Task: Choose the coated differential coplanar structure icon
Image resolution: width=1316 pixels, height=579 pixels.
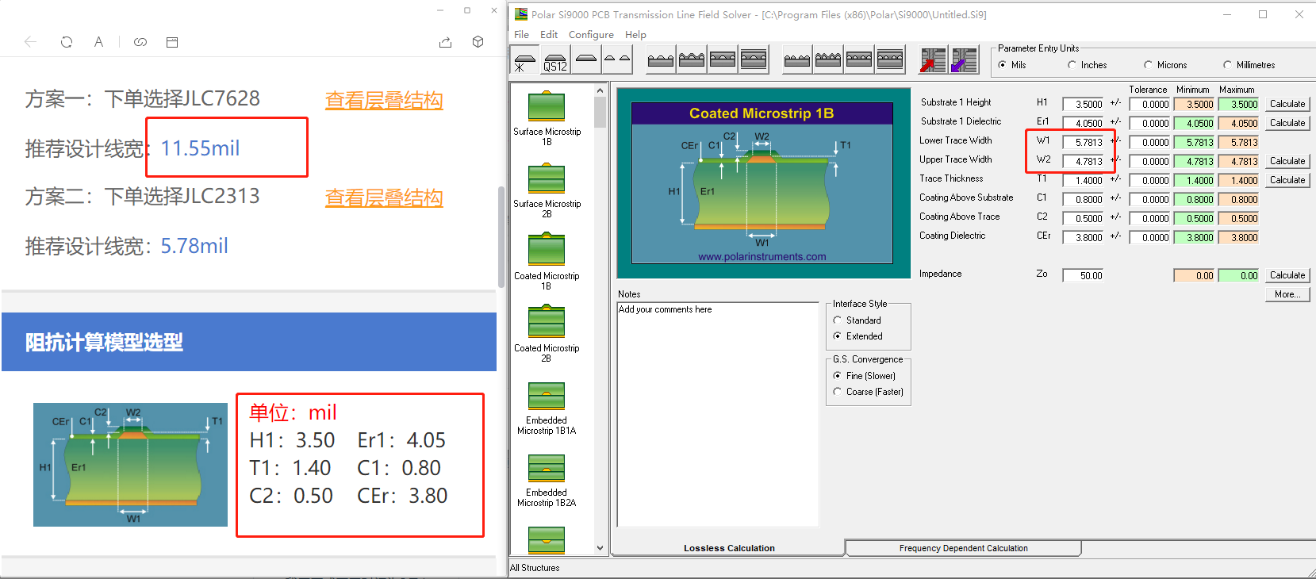Action: (x=828, y=60)
